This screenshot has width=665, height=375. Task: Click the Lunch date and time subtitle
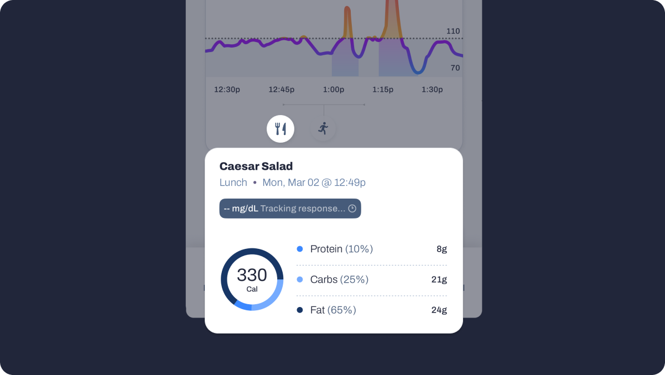point(293,183)
